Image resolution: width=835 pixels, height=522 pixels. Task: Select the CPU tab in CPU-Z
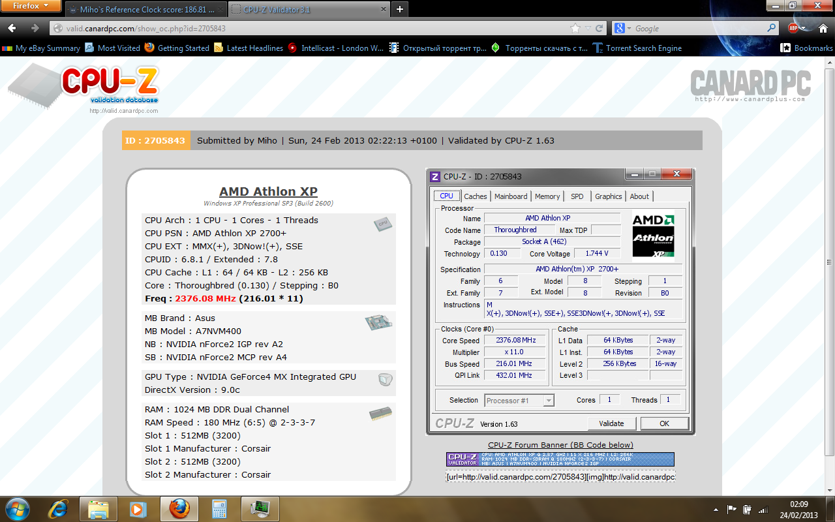(x=447, y=196)
